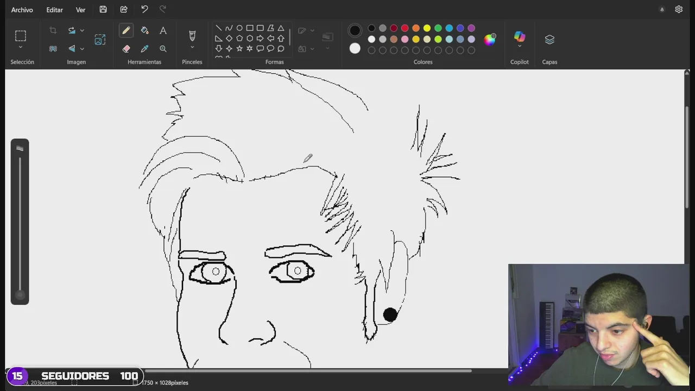Open Paint settings gear
Viewport: 695px width, 391px height.
679,9
